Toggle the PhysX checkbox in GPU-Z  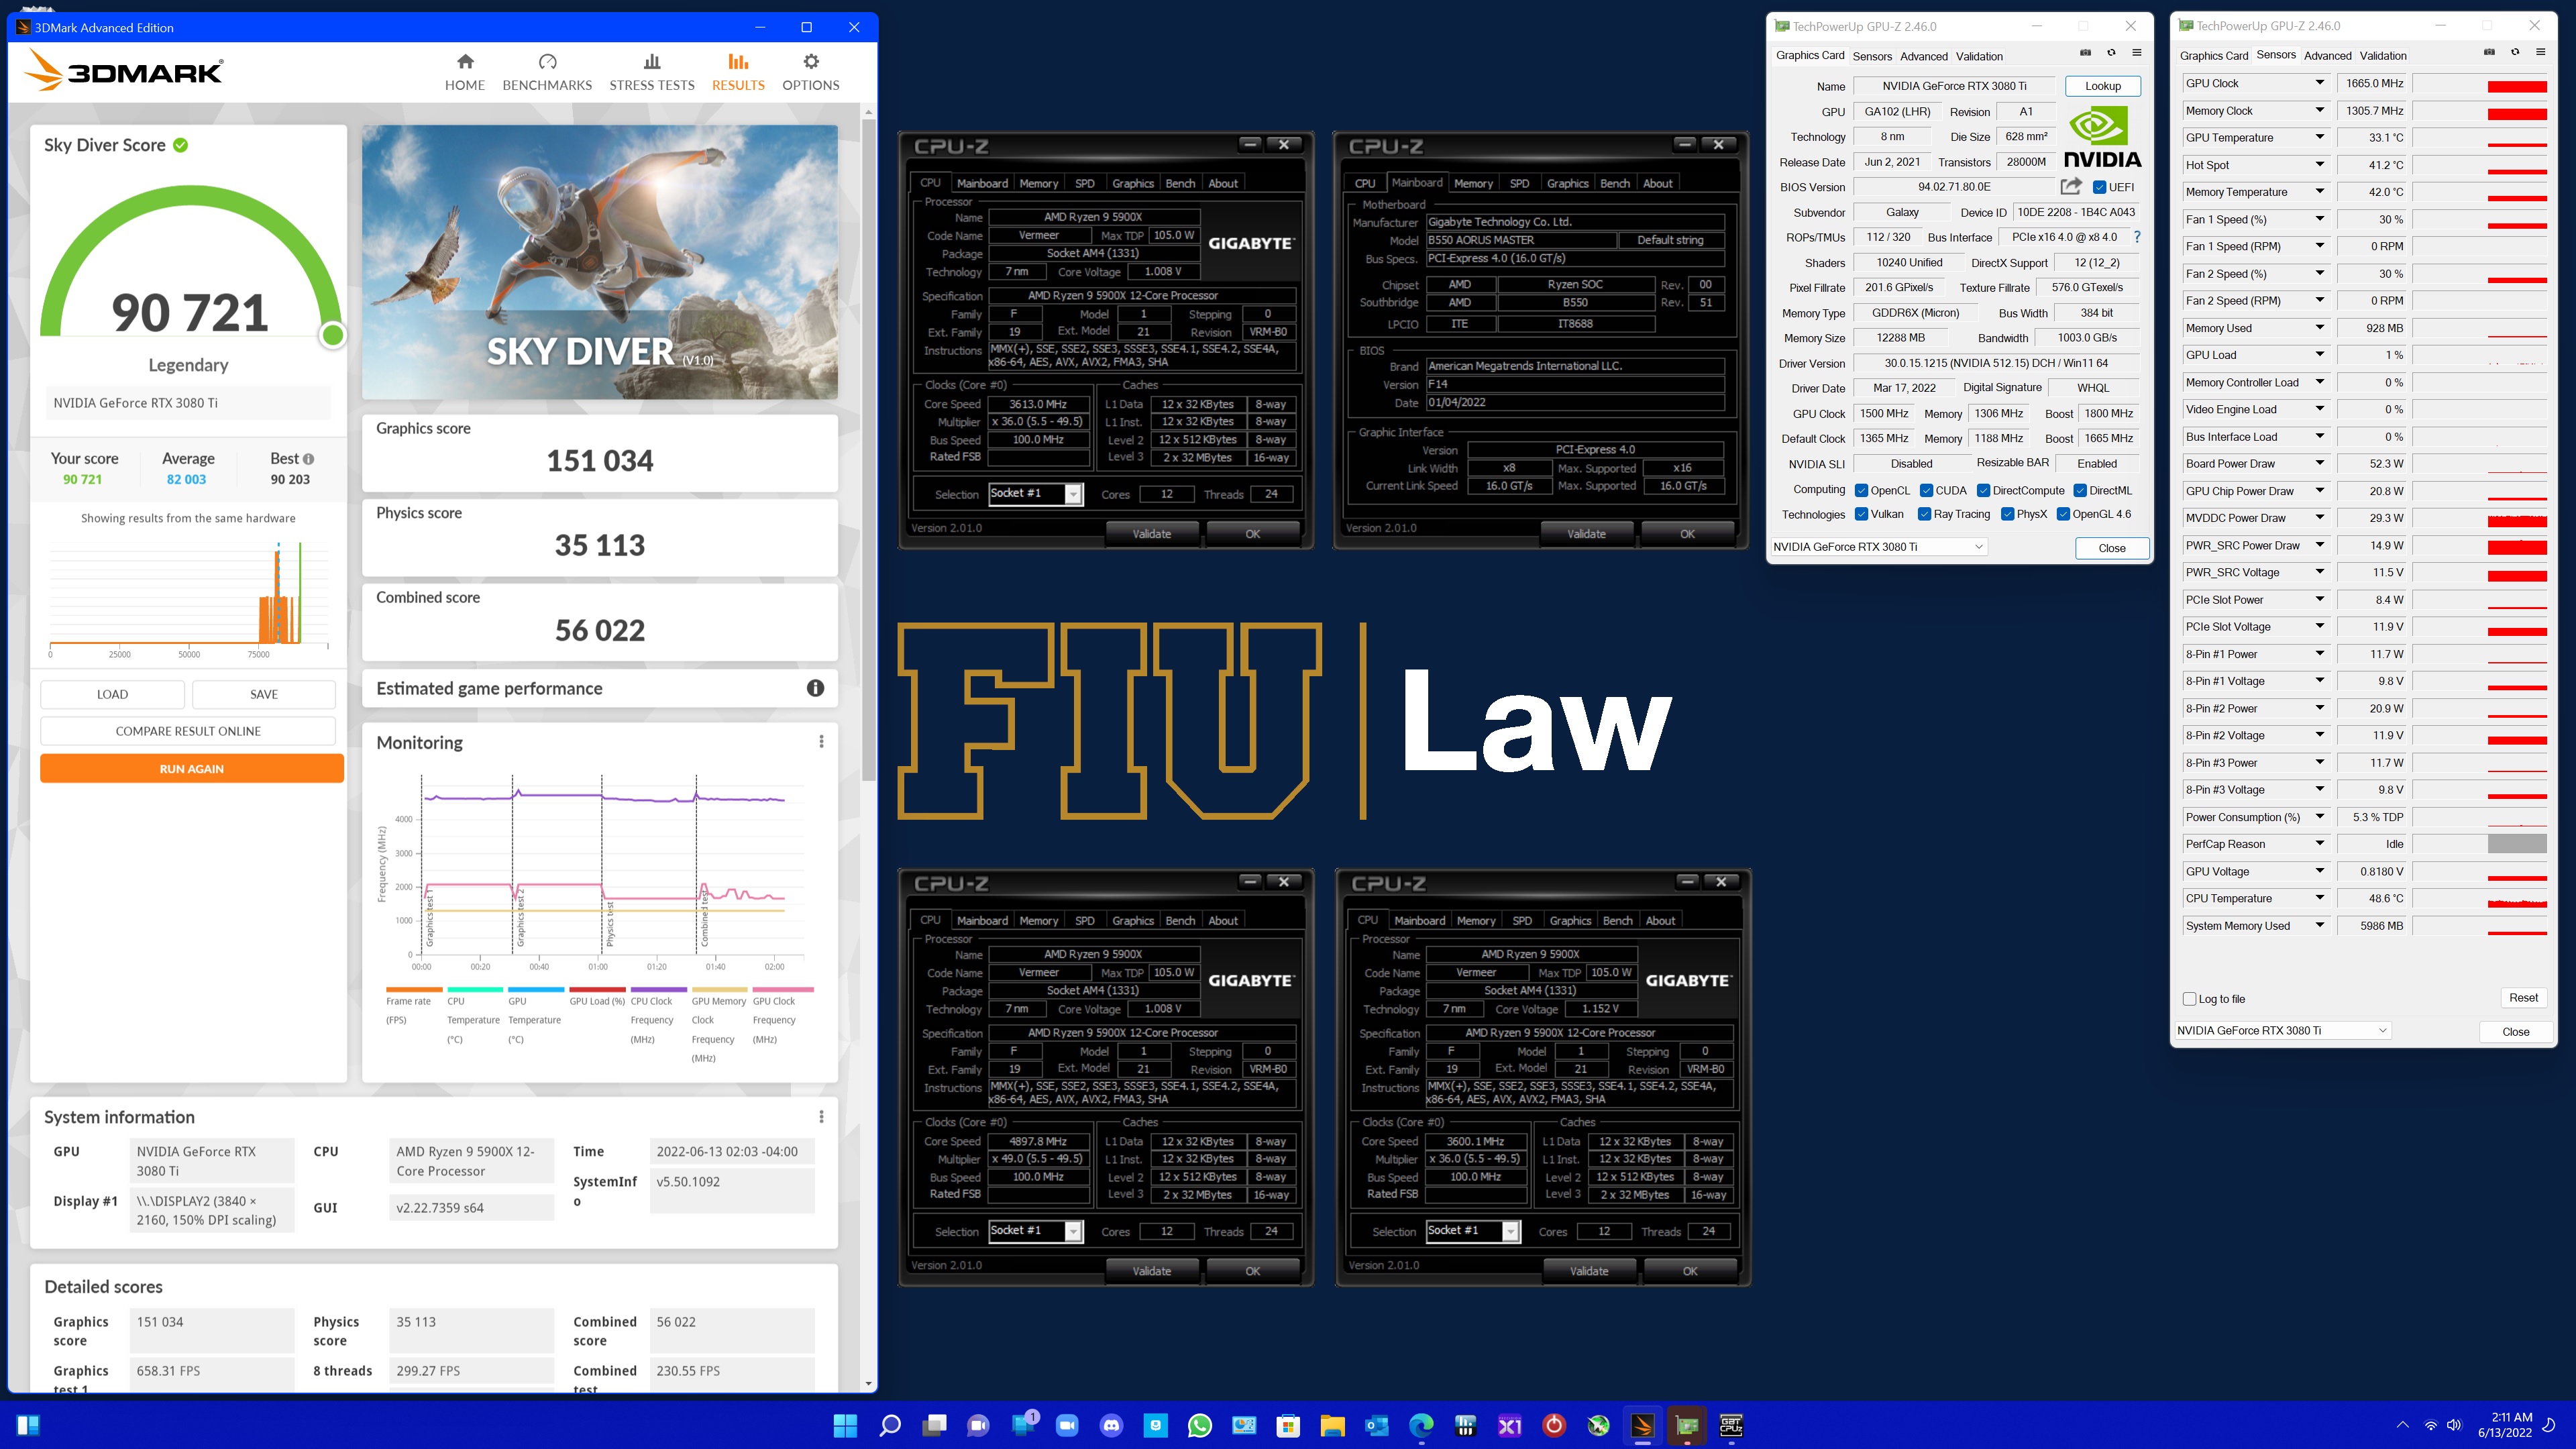click(x=2007, y=514)
